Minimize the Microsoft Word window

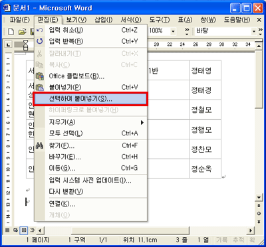(x=235, y=9)
